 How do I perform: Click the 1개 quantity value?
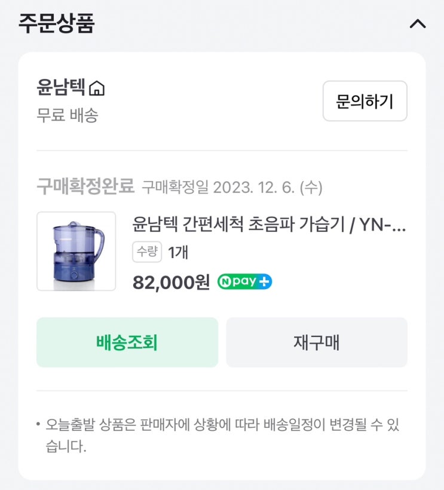[x=178, y=253]
